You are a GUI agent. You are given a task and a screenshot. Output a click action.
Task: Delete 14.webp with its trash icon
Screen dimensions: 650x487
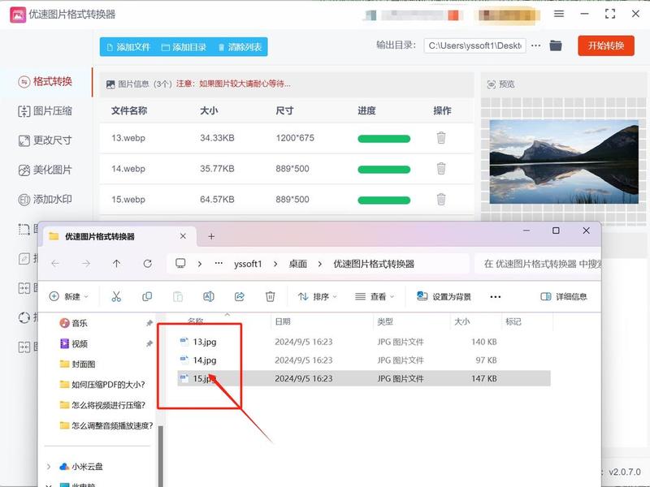click(x=441, y=169)
